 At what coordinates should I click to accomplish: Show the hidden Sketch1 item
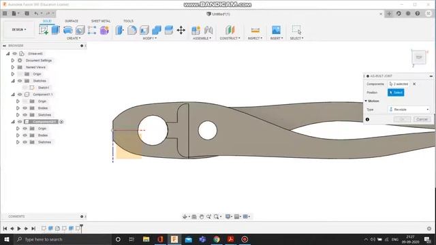click(25, 88)
